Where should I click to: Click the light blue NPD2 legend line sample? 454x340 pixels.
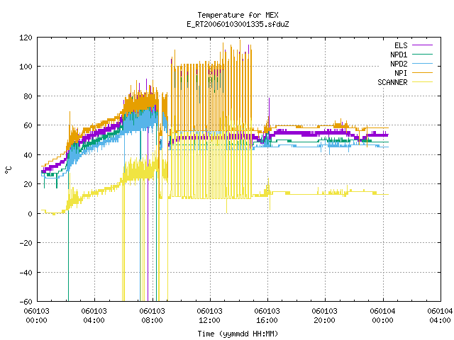click(x=423, y=64)
